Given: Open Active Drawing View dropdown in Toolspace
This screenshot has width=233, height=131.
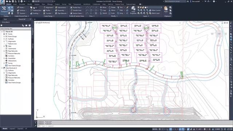Looking at the screenshot, I should coord(16,28).
